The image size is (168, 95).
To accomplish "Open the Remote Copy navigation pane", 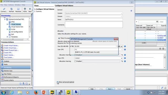I will click(16, 71).
